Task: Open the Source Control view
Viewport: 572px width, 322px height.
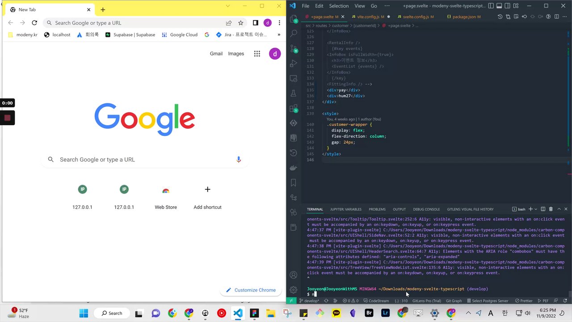Action: pyautogui.click(x=294, y=48)
